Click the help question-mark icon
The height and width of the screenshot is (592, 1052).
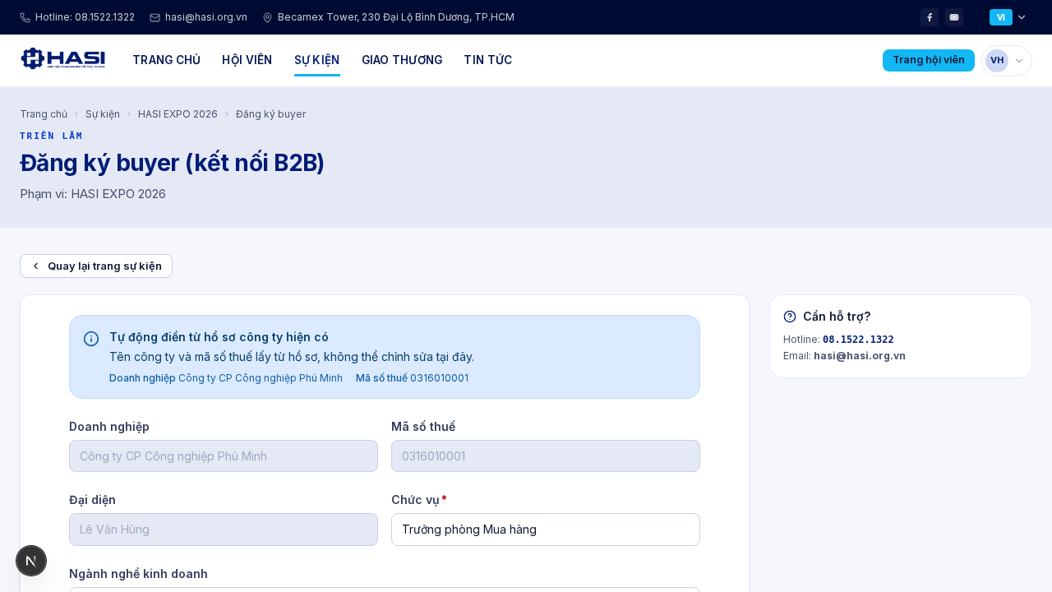790,317
